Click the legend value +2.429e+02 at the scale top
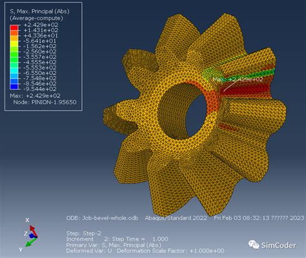The height and width of the screenshot is (258, 306). 41,25
